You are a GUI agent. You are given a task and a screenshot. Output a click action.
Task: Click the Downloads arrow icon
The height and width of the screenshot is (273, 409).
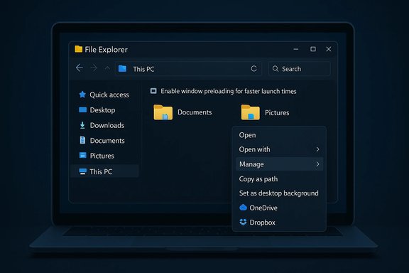82,125
